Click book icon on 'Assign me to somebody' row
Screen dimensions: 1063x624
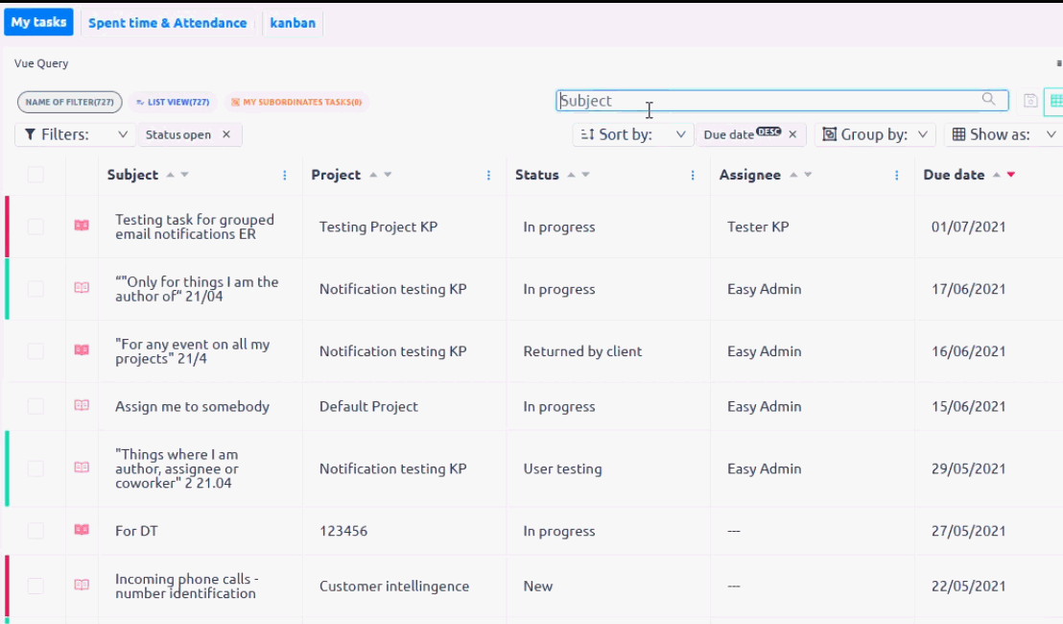tap(82, 406)
